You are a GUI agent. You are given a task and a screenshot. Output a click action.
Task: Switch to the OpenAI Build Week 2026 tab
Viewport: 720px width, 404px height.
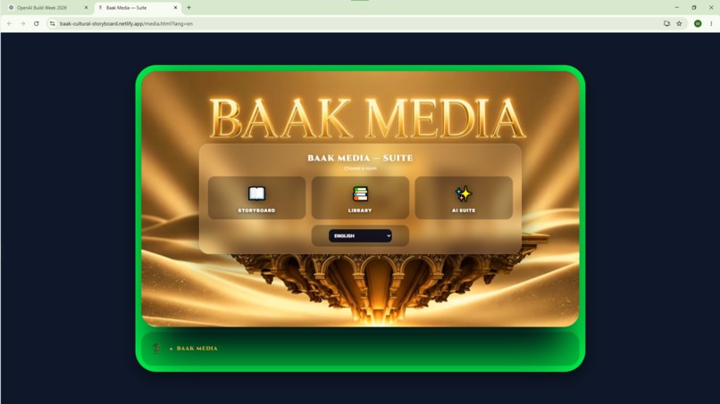[x=47, y=8]
